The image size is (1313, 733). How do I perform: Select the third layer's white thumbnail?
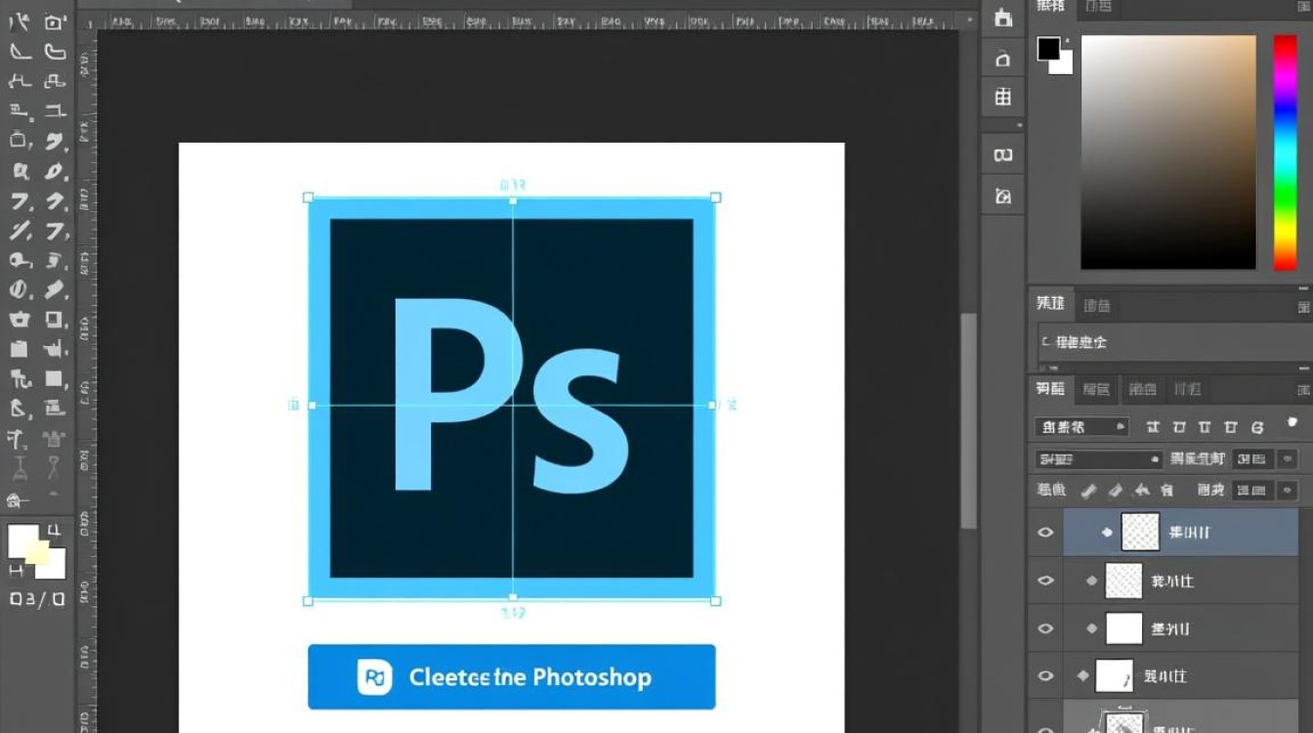click(1123, 628)
